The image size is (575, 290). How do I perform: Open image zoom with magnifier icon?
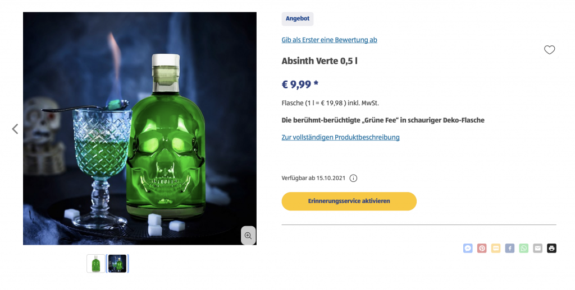coord(248,236)
